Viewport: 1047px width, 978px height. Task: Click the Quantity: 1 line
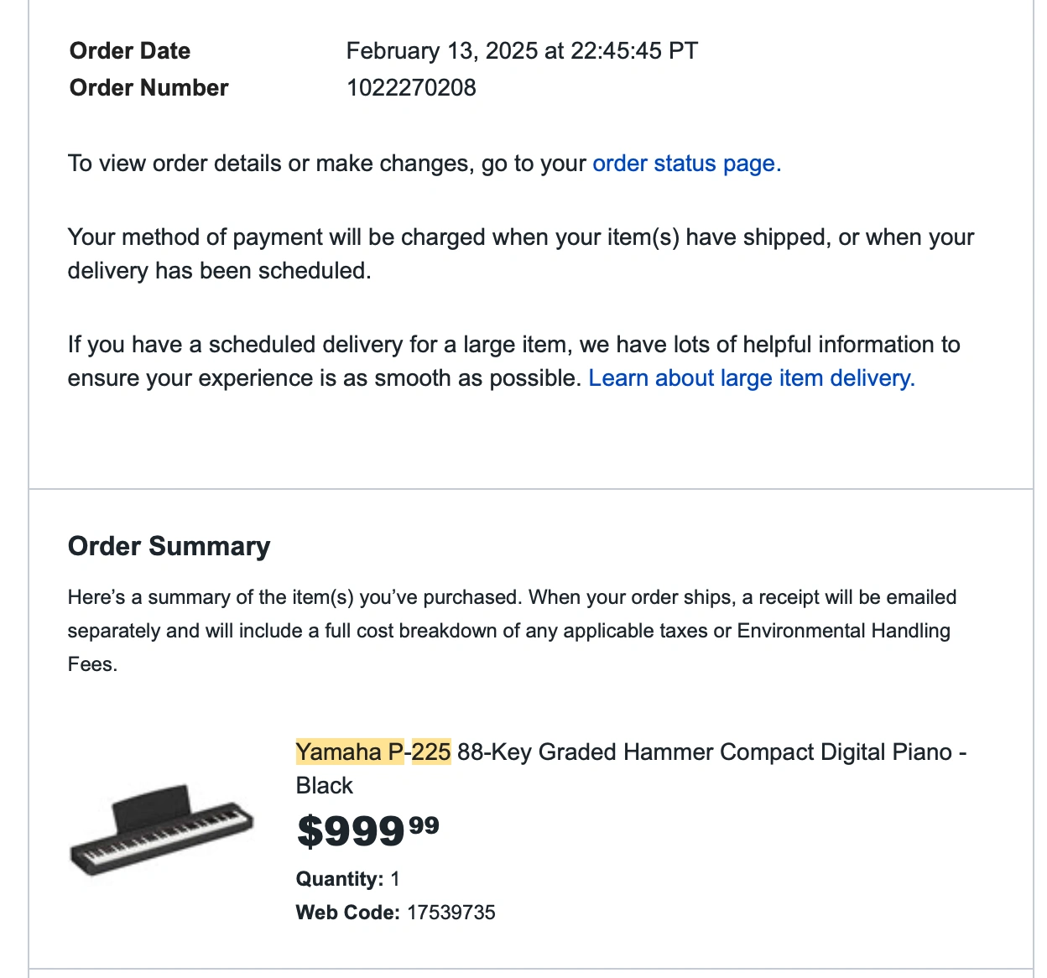347,879
